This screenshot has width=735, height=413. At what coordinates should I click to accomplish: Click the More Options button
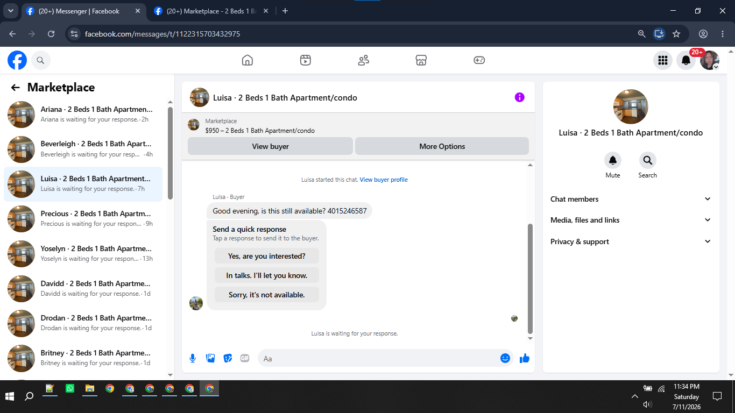442,146
